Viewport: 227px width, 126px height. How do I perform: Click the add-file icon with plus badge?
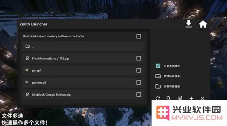(180, 98)
